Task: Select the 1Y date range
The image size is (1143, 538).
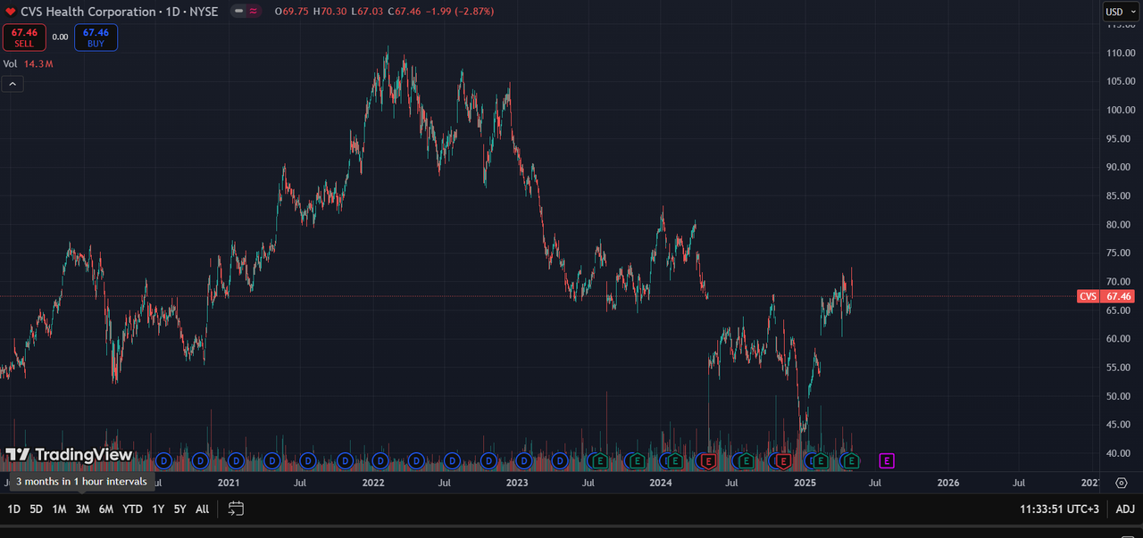Action: coord(158,509)
